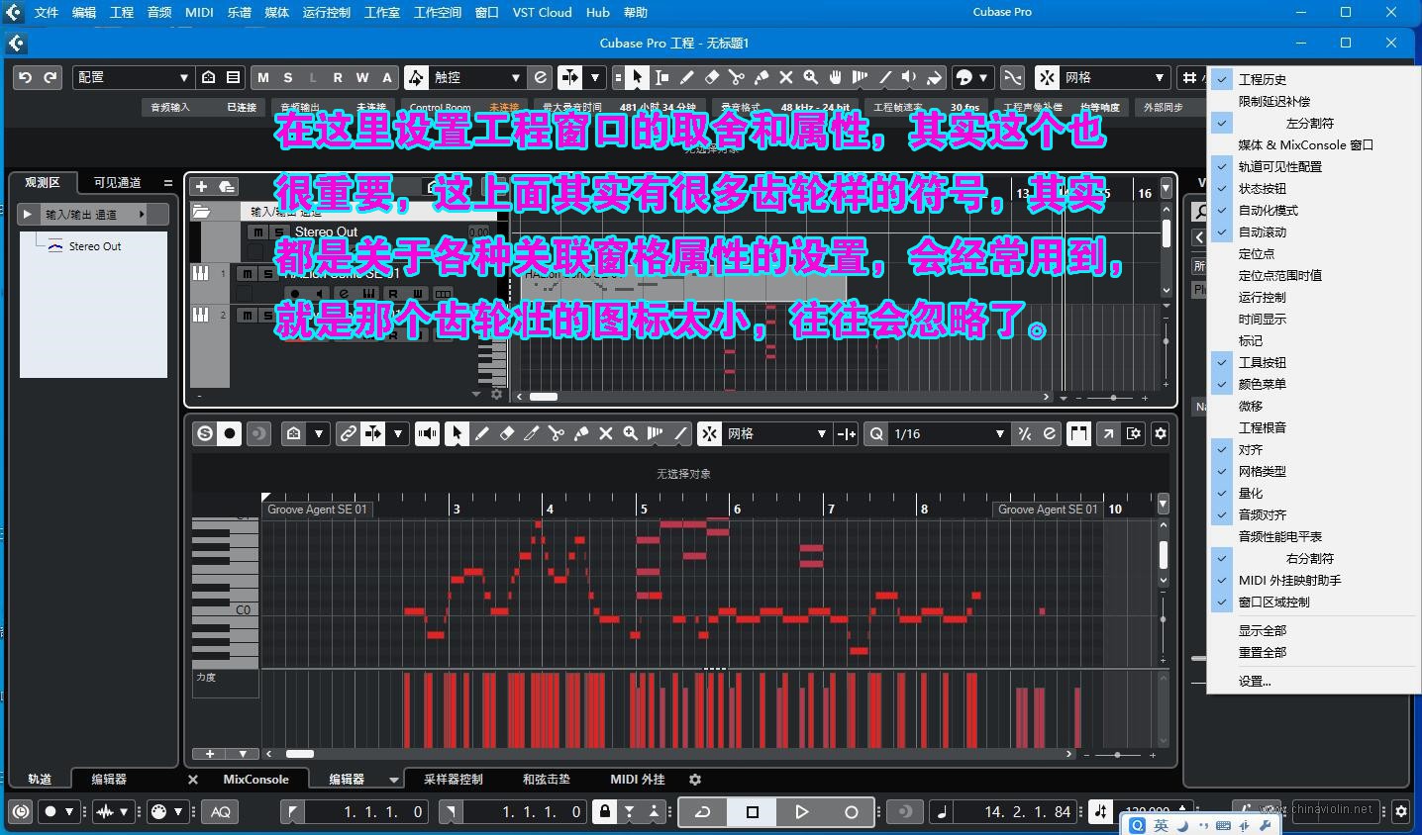Image resolution: width=1422 pixels, height=835 pixels.
Task: Switch to the MixConsole lower zone tab
Action: (255, 779)
